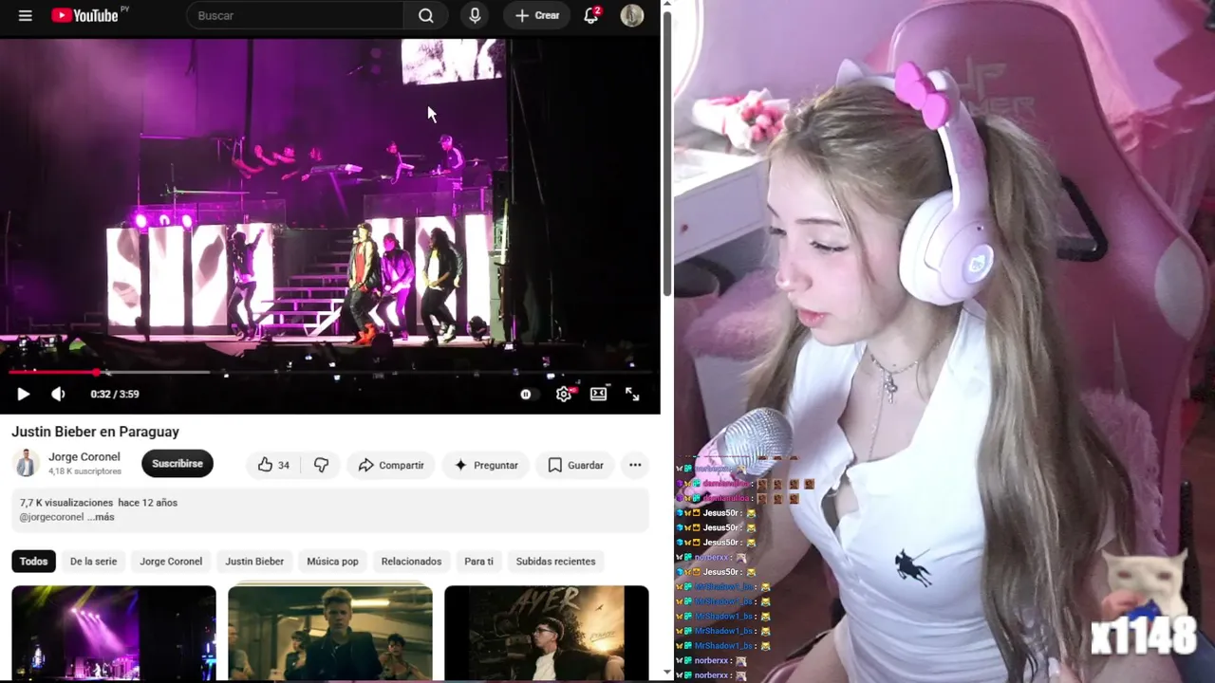Subscribe with the Suscribirse button

[x=178, y=464]
